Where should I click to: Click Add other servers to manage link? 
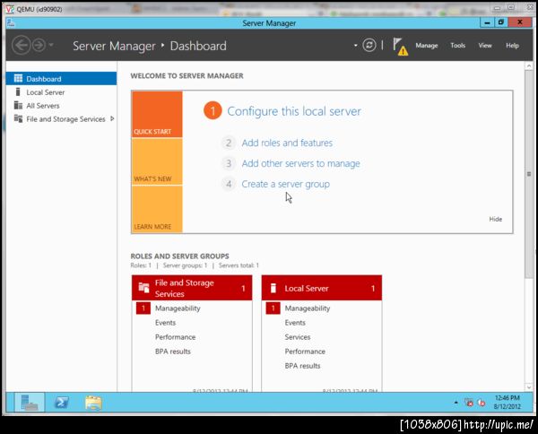pos(301,163)
